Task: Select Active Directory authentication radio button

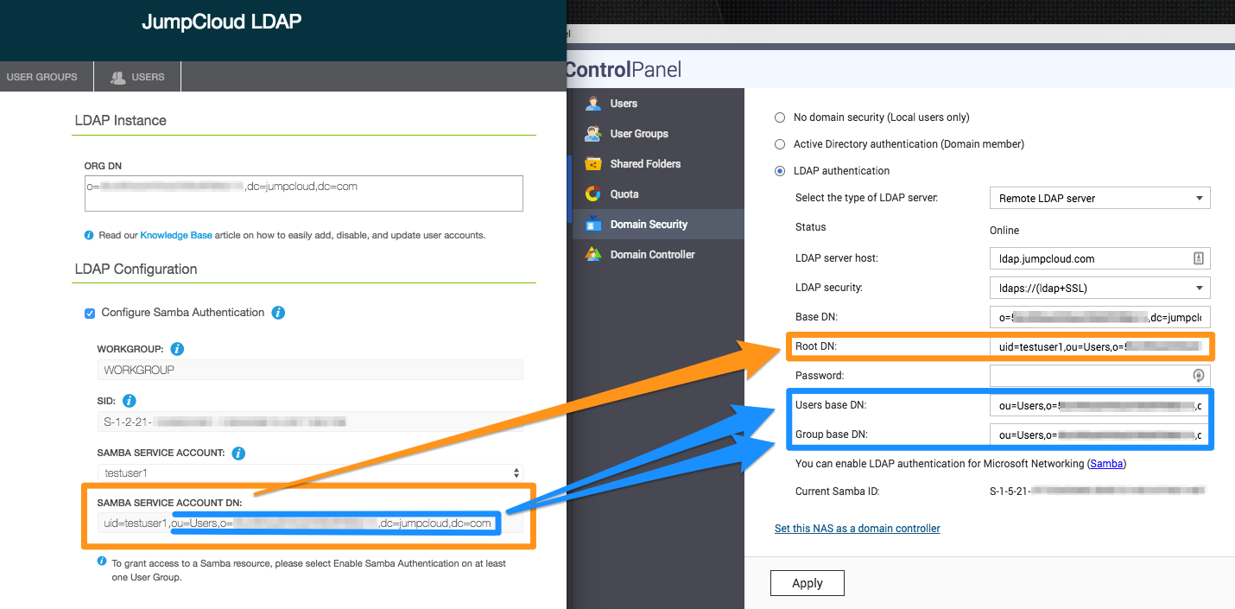Action: pos(780,144)
